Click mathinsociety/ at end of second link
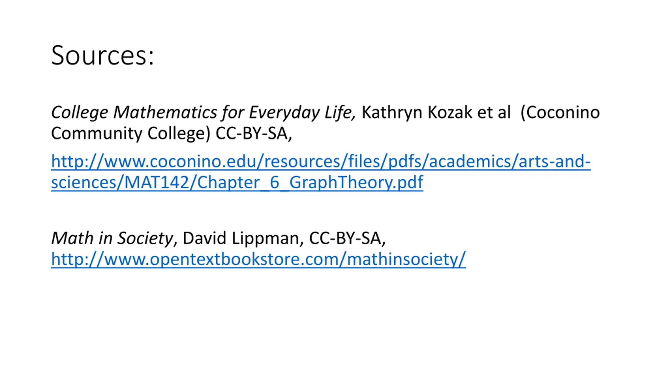The height and width of the screenshot is (375, 668). [x=406, y=259]
